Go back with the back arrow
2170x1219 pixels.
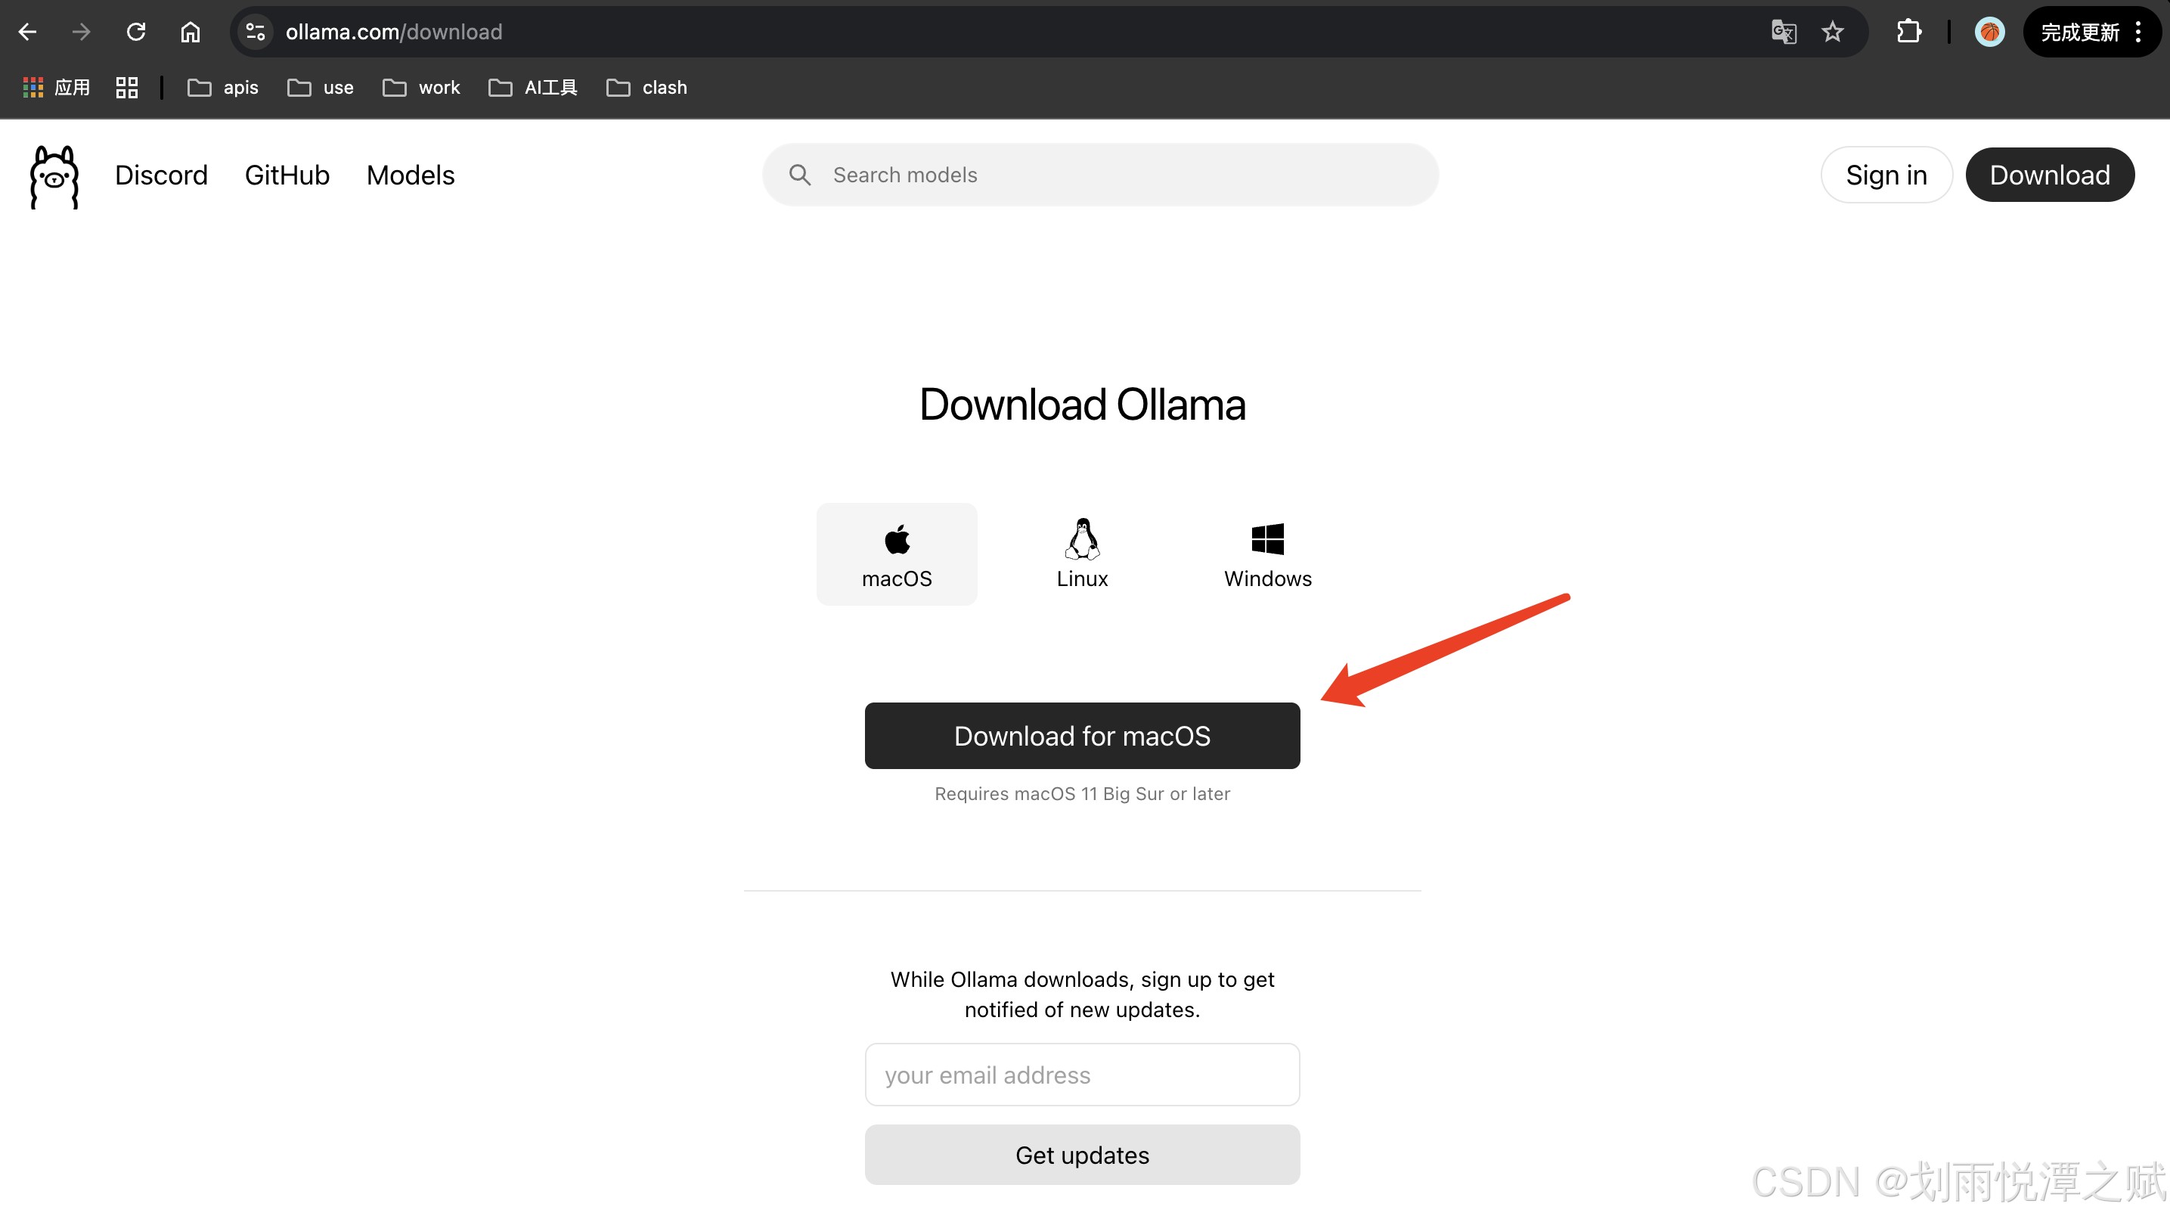pyautogui.click(x=27, y=32)
